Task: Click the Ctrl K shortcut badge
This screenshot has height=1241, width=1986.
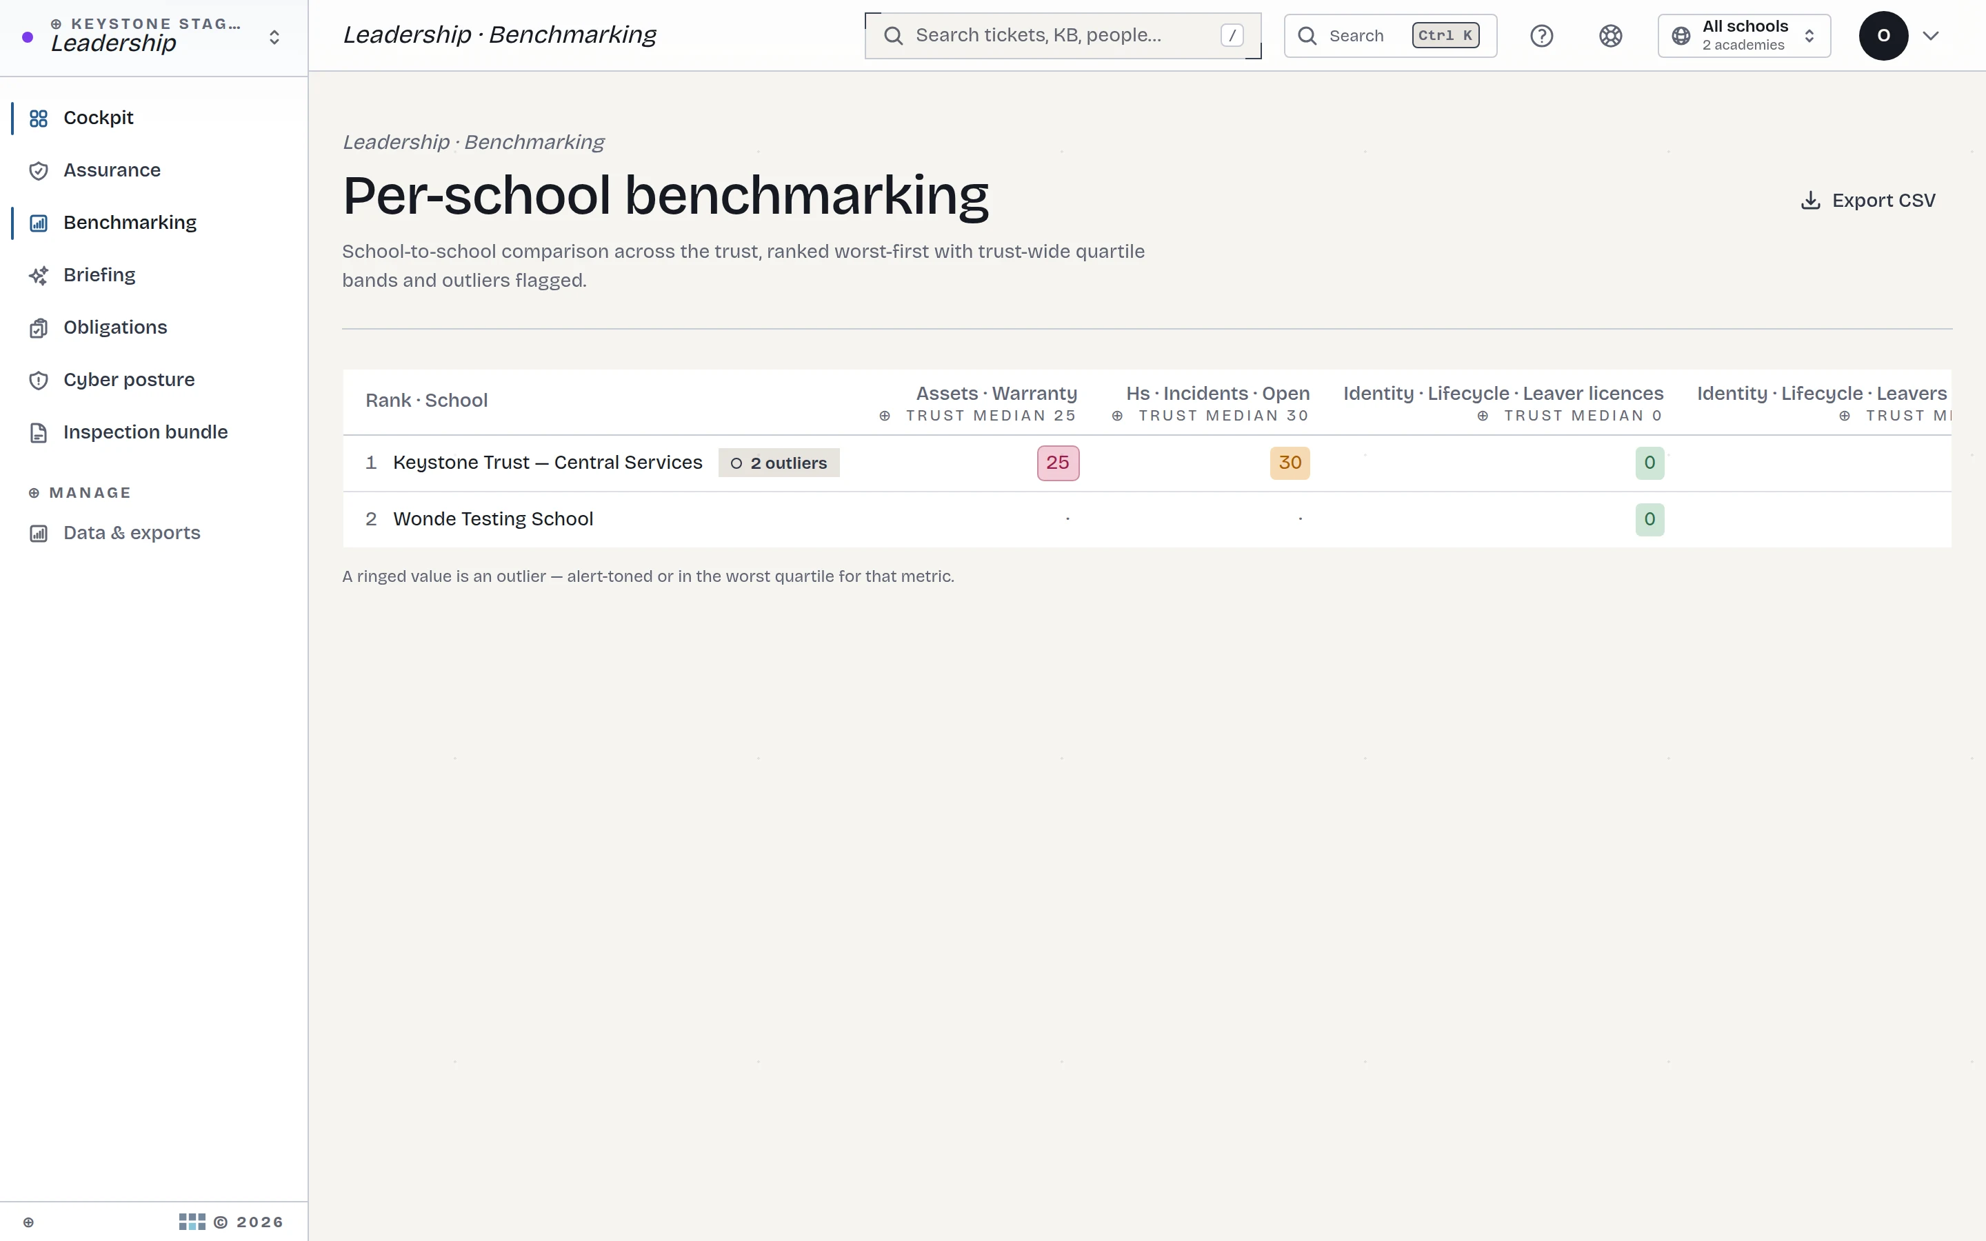Action: (1445, 35)
